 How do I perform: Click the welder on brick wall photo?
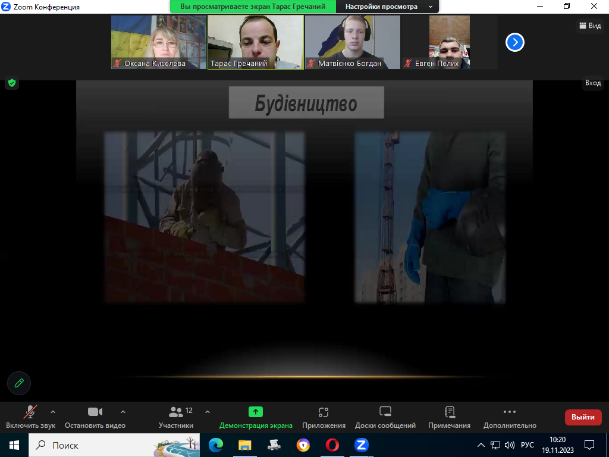click(205, 217)
